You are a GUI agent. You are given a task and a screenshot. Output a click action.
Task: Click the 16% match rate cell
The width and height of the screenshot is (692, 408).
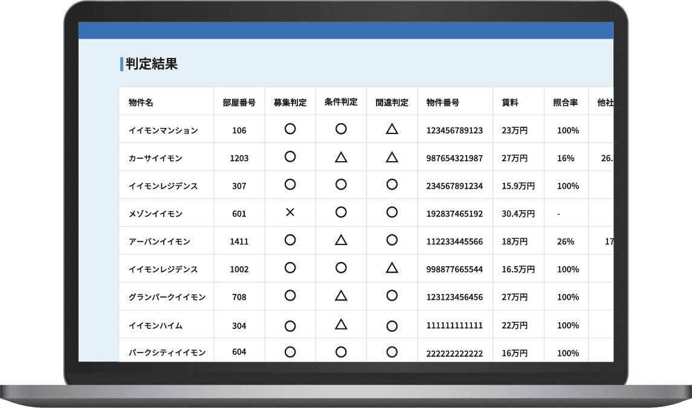point(566,158)
